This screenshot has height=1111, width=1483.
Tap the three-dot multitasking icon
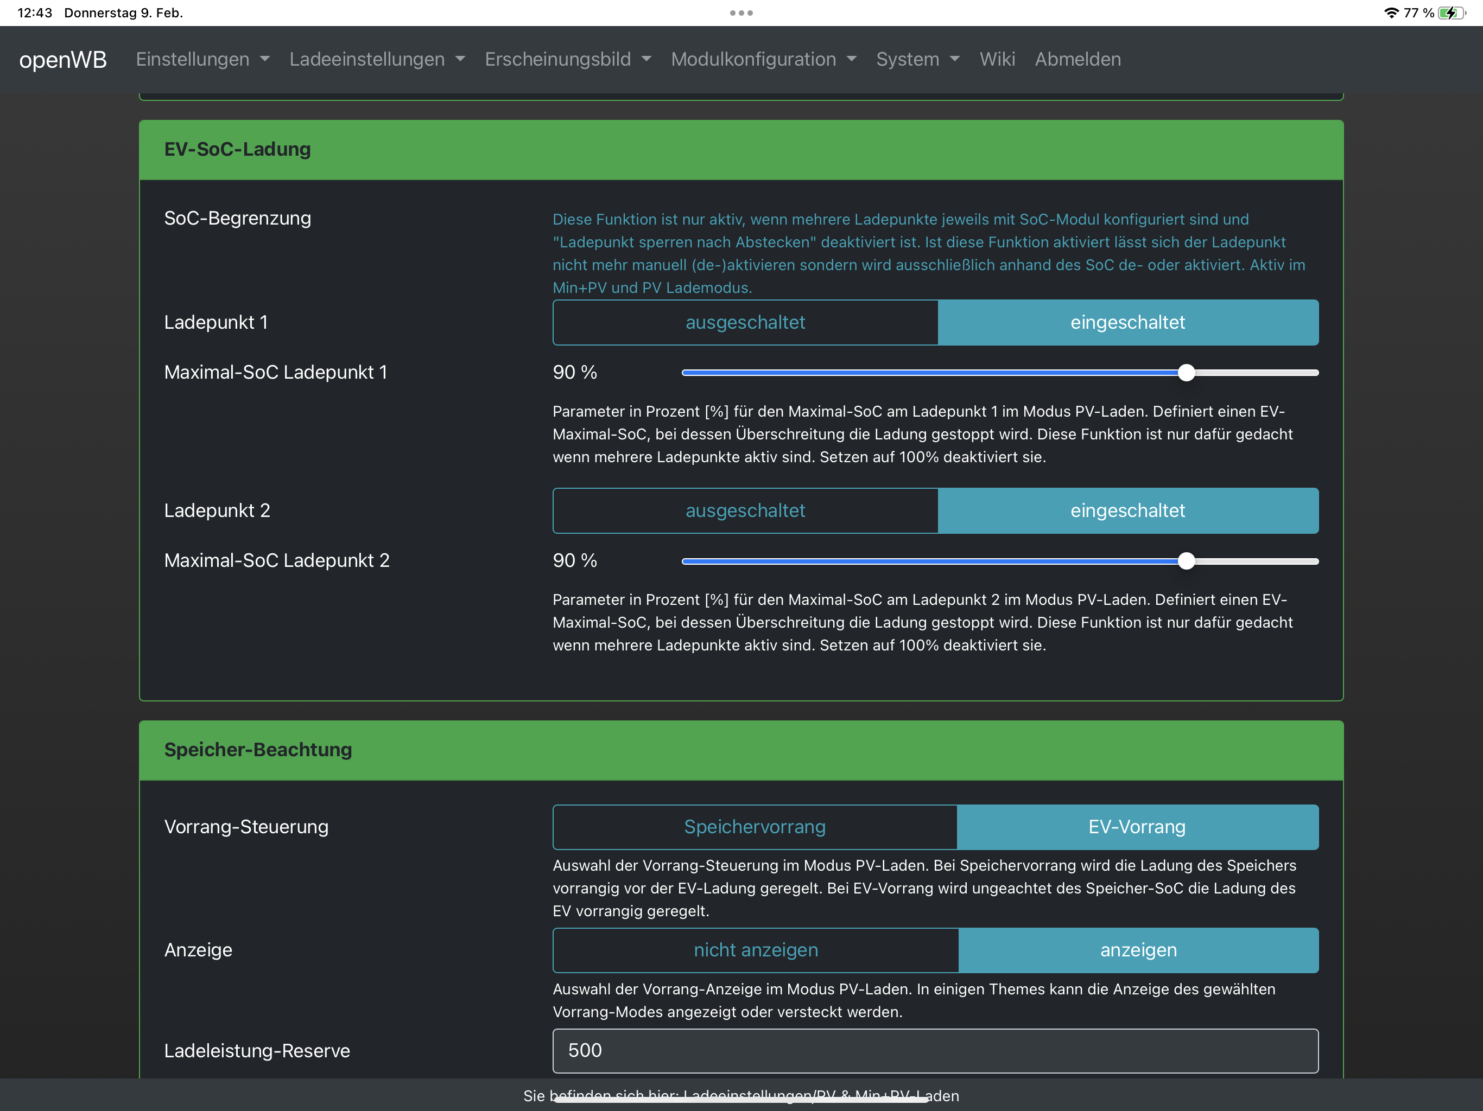tap(741, 12)
